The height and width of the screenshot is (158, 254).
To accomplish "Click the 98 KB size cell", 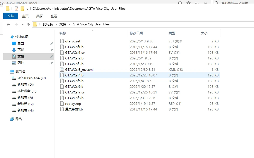I will (x=214, y=104).
